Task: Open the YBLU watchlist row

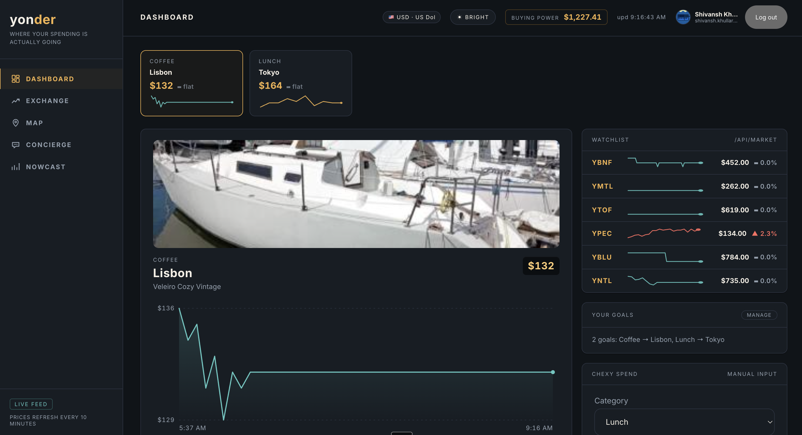Action: click(684, 257)
